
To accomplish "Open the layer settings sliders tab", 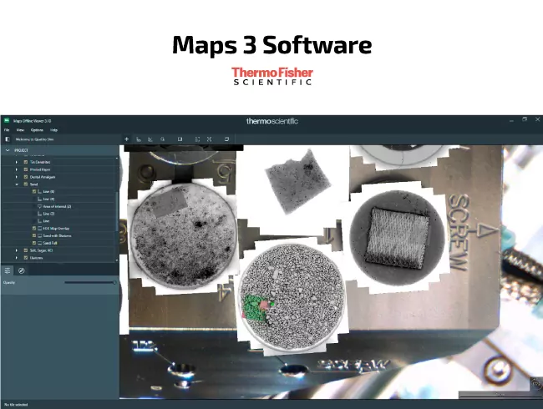I will coord(8,270).
